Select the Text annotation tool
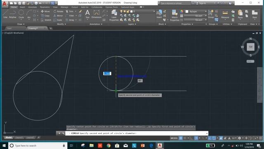Viewport: 264px width, 149px height. pos(87,14)
